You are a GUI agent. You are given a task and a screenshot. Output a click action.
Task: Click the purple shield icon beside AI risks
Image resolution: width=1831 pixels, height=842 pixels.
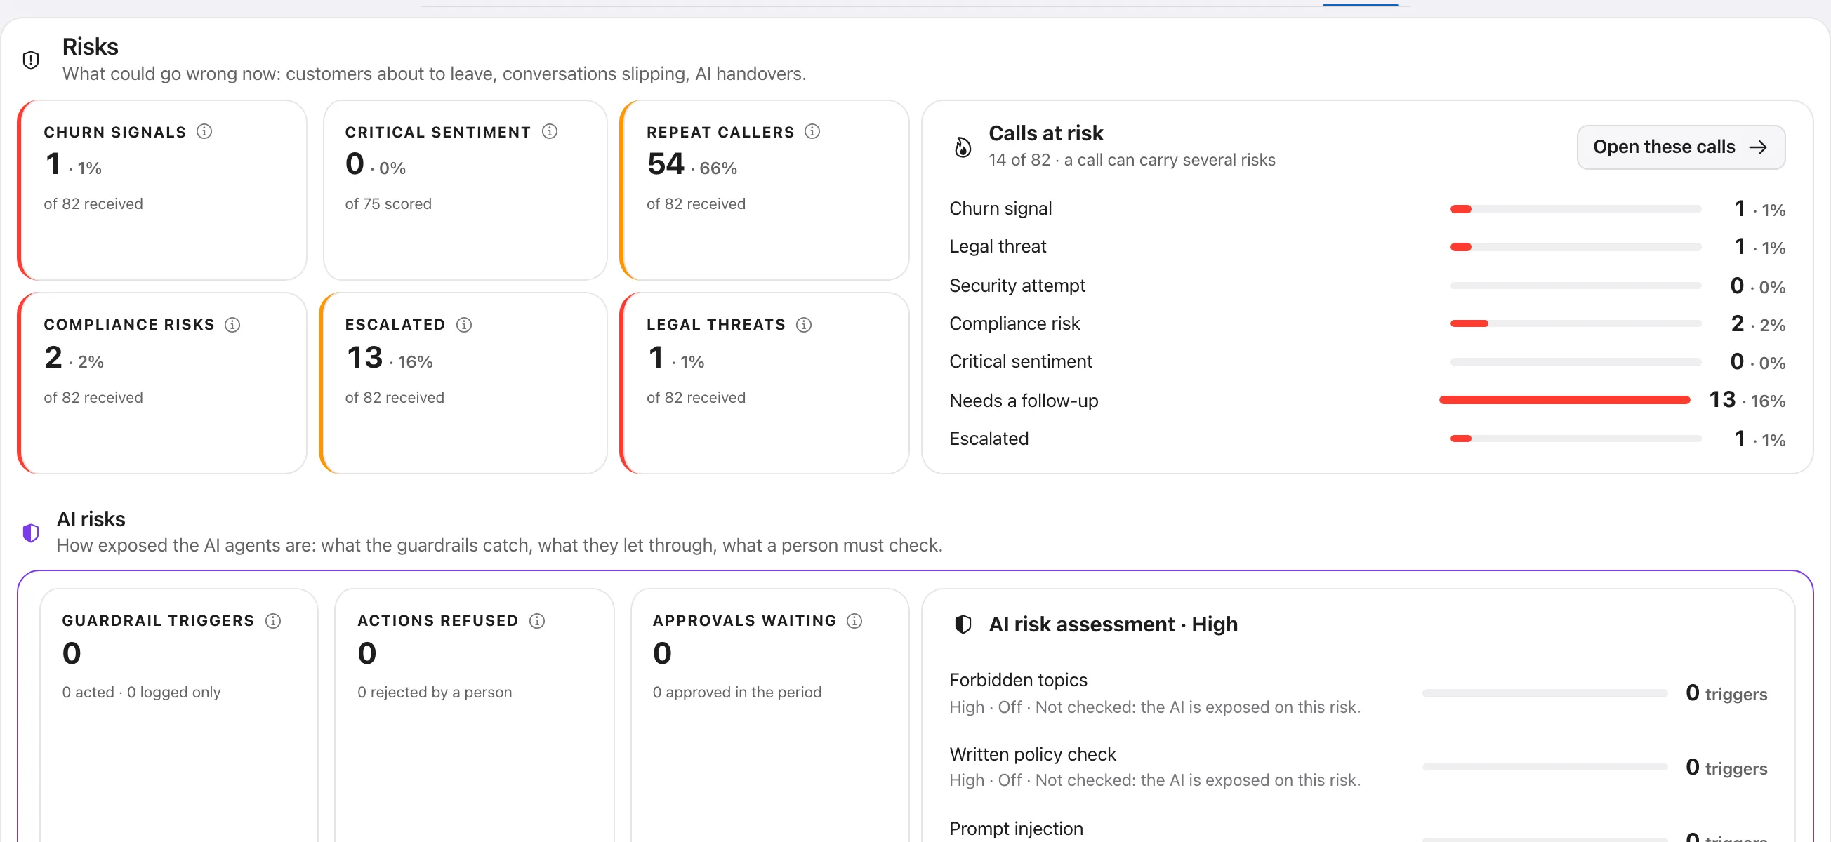click(31, 533)
